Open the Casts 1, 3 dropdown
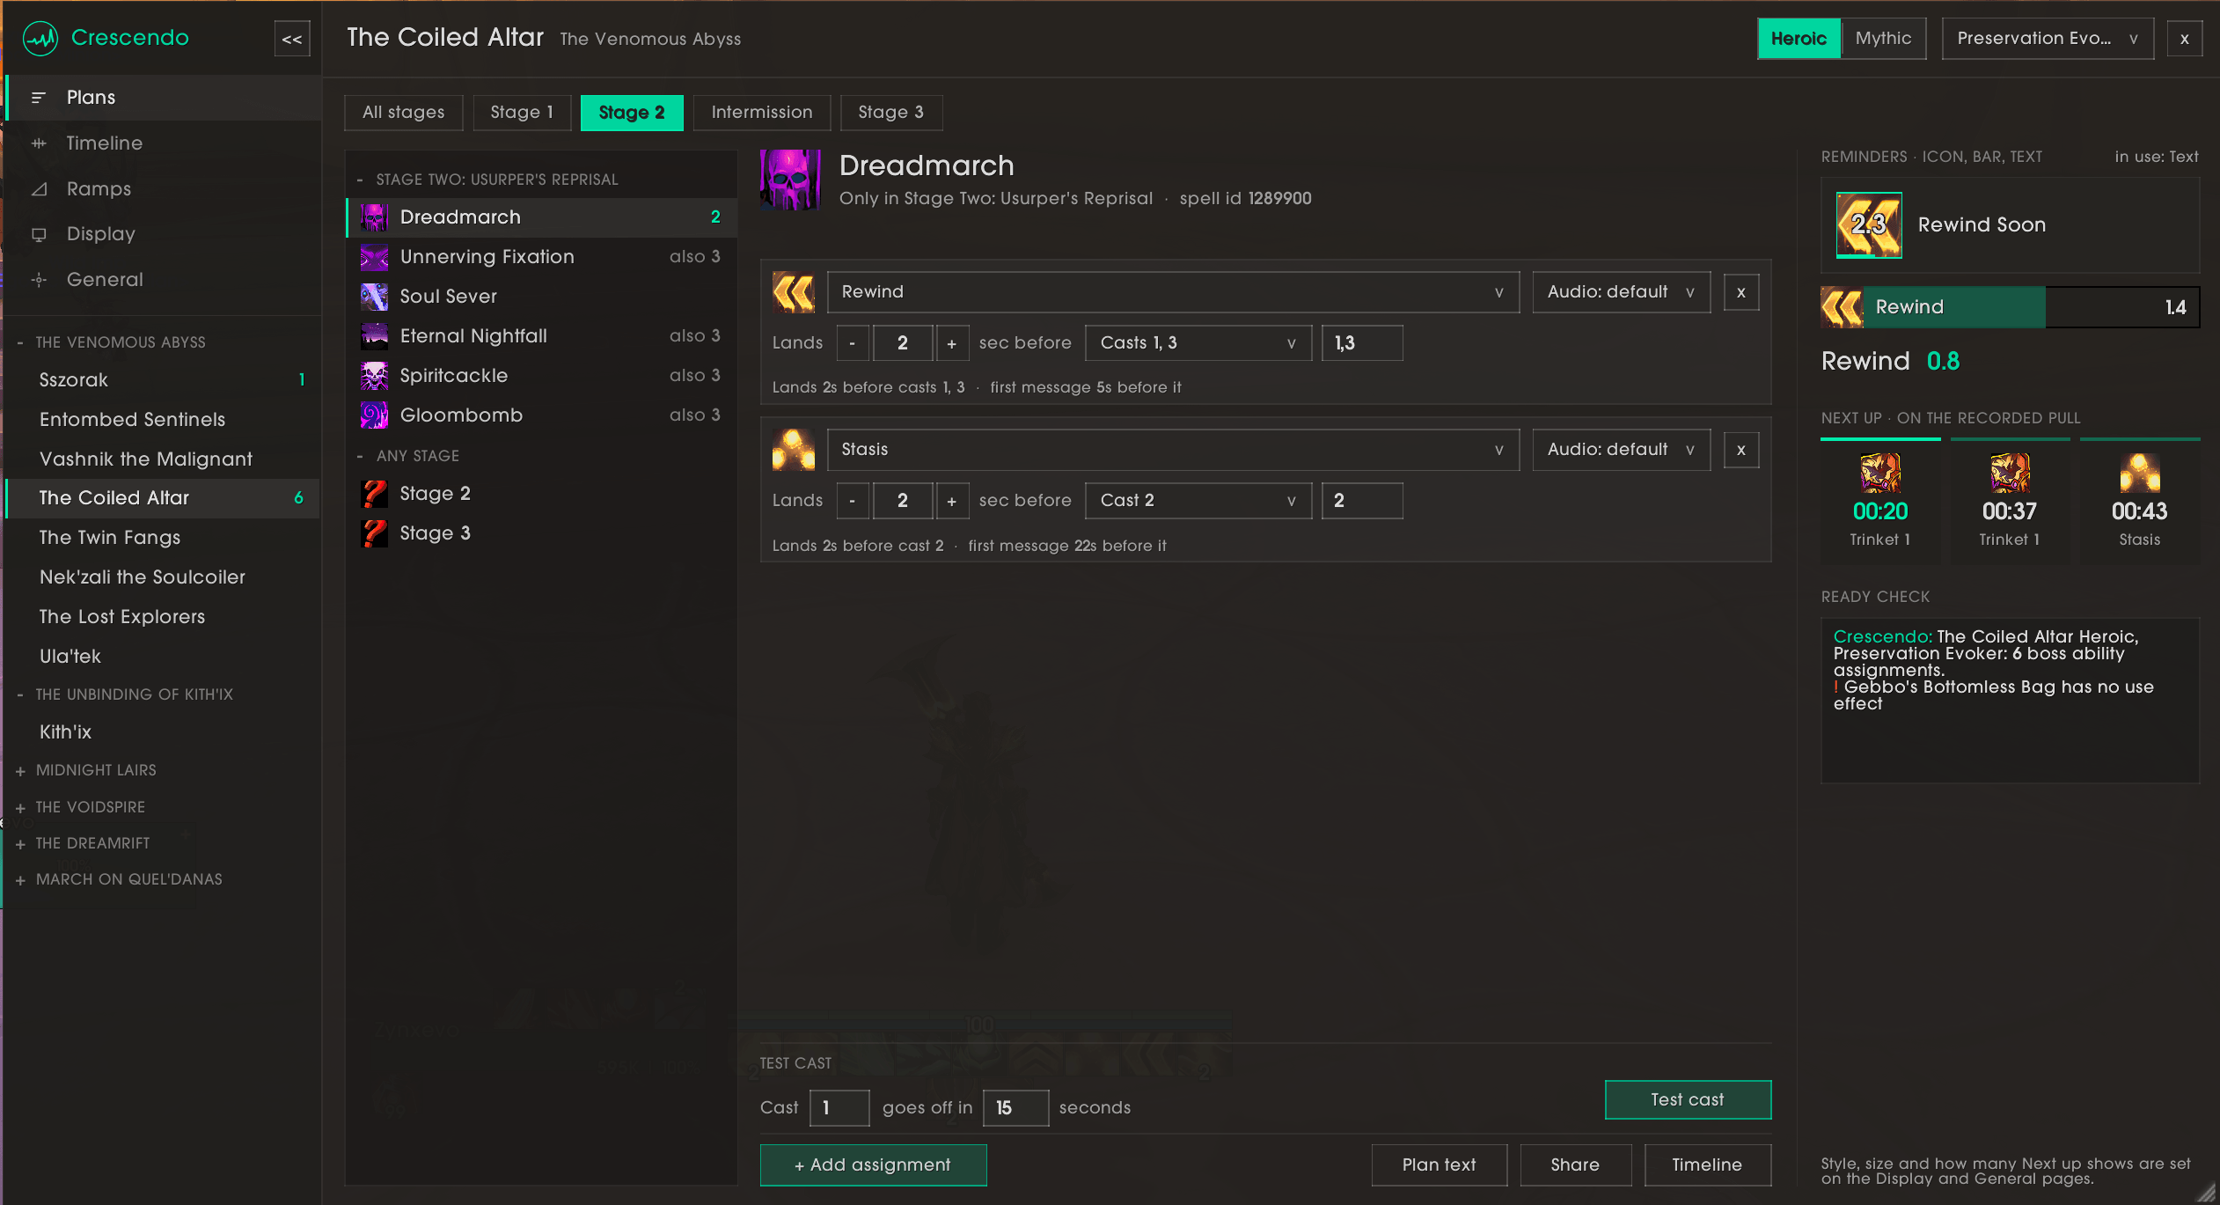2220x1205 pixels. pos(1198,343)
